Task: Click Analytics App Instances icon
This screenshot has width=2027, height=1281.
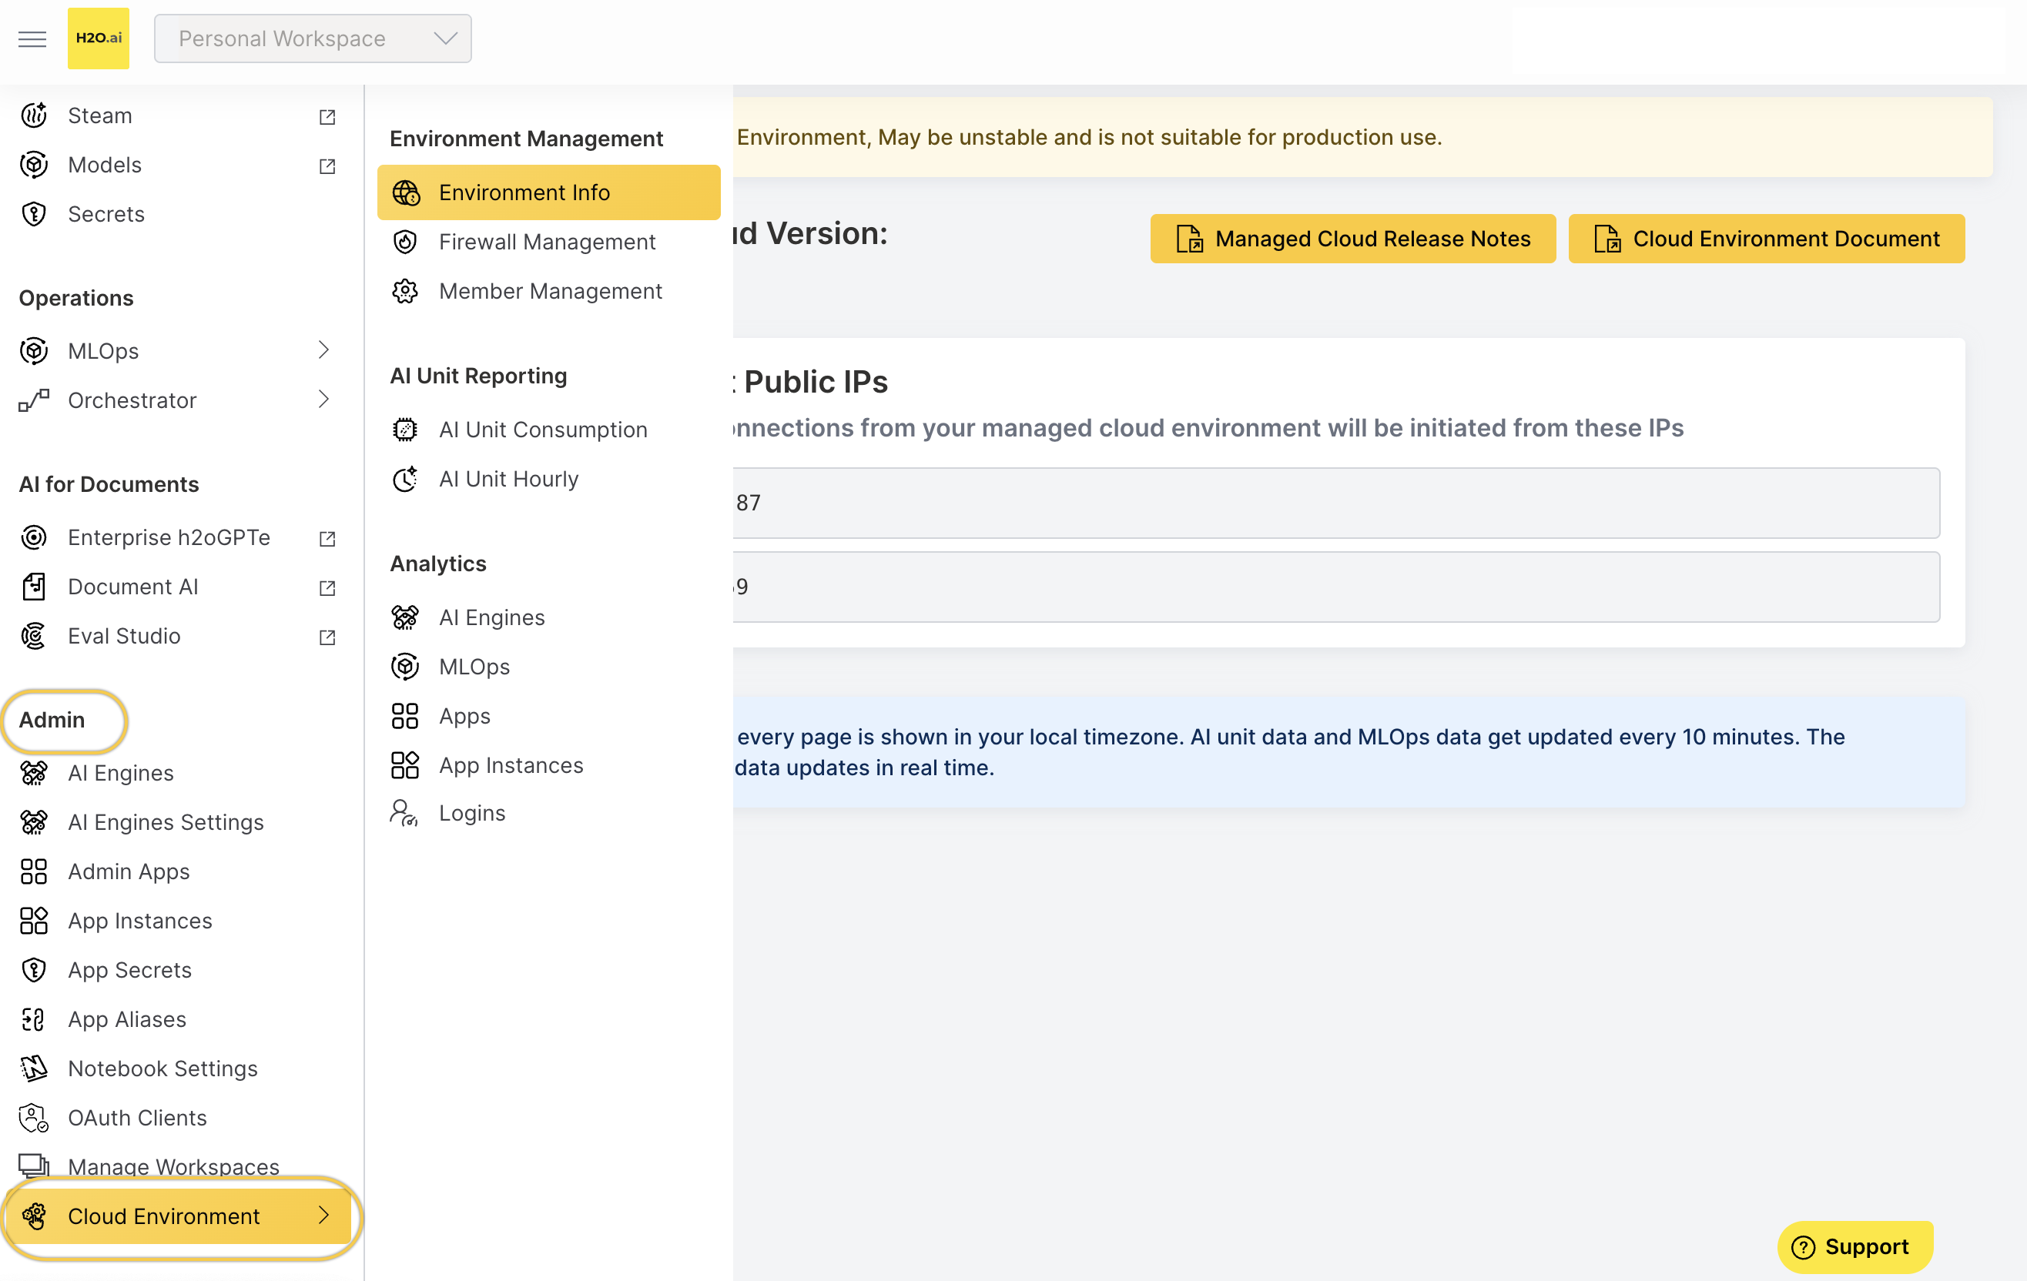Action: [406, 765]
